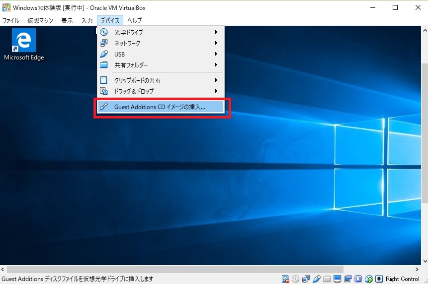This screenshot has height=284, width=428.
Task: Expand ドラッグ＆ドロップ submenu arrow
Action: pyautogui.click(x=216, y=91)
